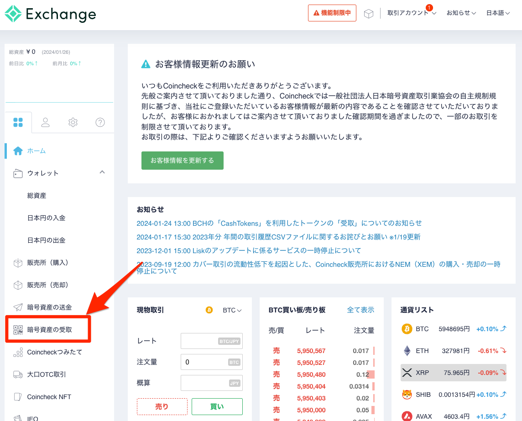Click the Coincheckつみたて blocks icon

(18, 352)
